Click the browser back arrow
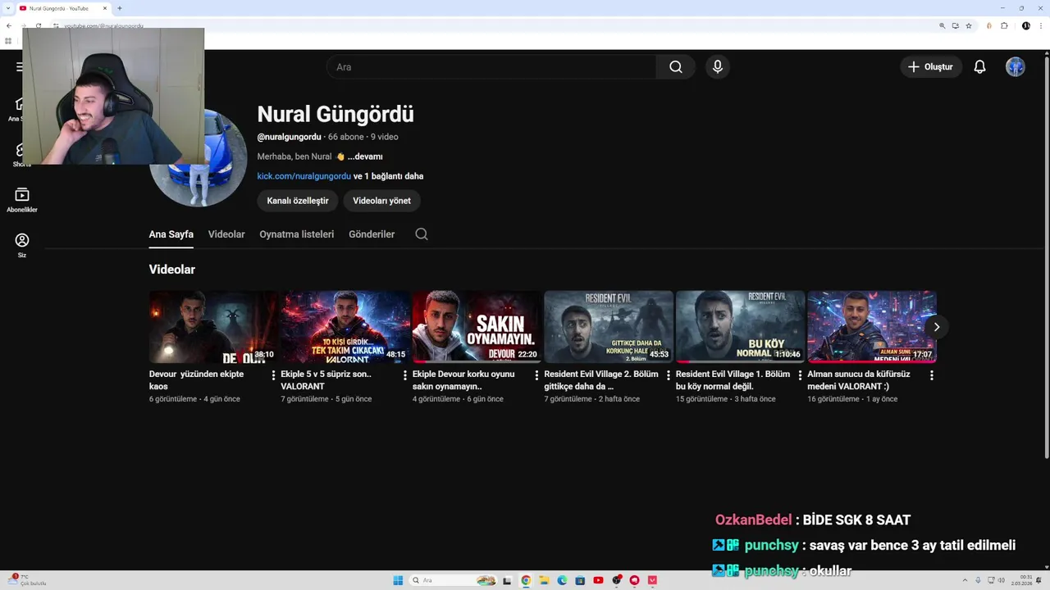The height and width of the screenshot is (590, 1050). coord(9,26)
